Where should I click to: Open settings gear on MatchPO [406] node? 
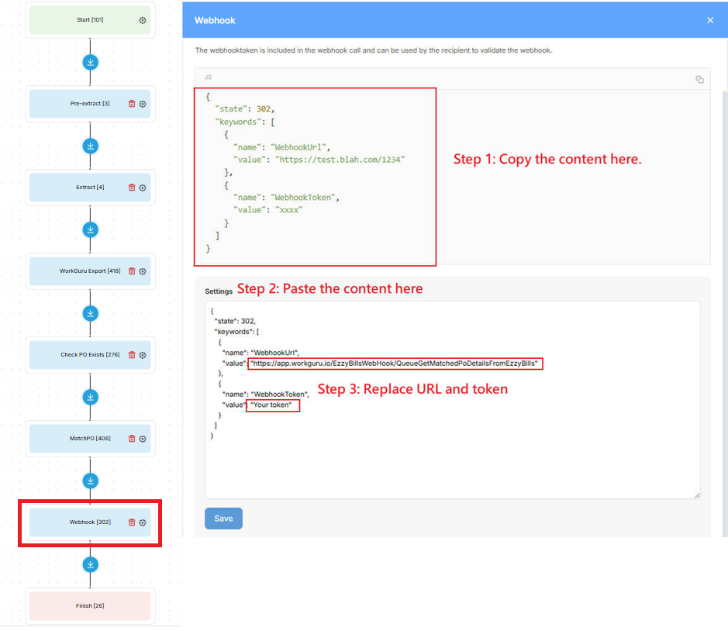click(x=143, y=439)
